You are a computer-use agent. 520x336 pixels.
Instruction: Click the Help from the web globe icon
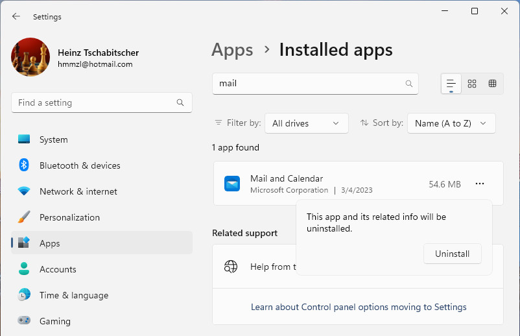tap(231, 267)
